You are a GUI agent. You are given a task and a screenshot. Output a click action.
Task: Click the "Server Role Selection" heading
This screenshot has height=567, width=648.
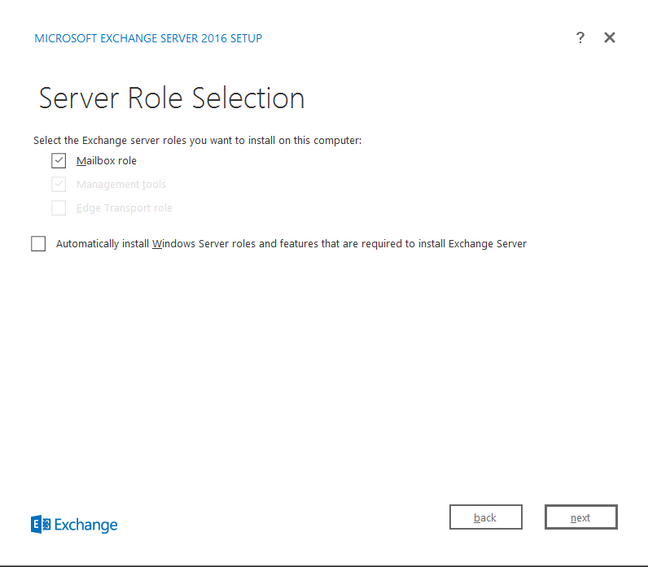(172, 98)
